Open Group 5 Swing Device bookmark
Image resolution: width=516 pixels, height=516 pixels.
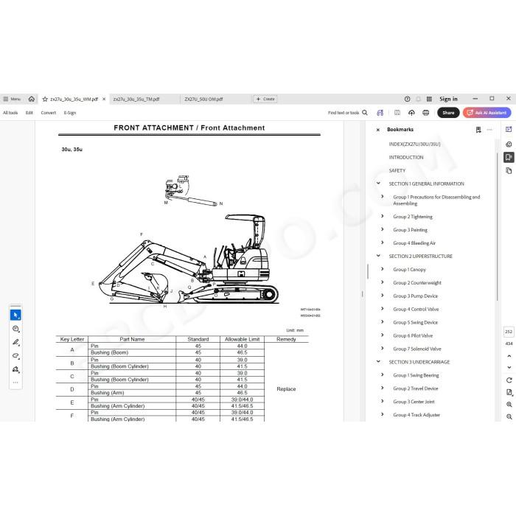point(415,322)
